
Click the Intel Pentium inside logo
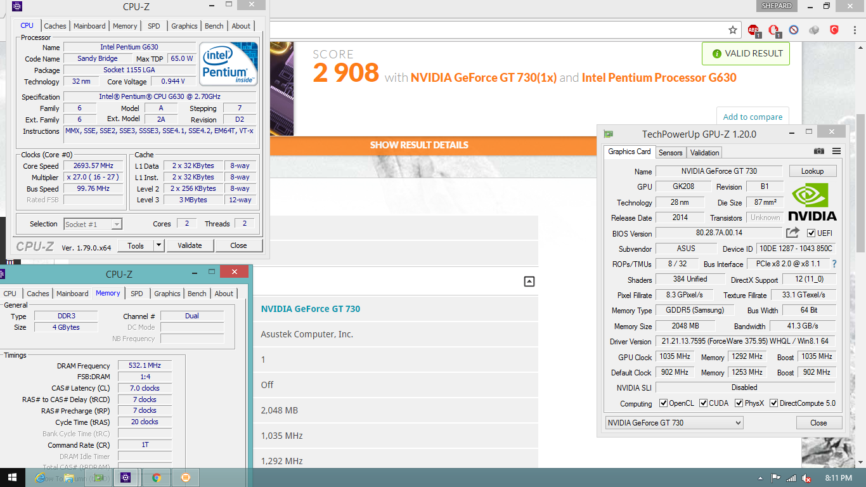pyautogui.click(x=228, y=63)
